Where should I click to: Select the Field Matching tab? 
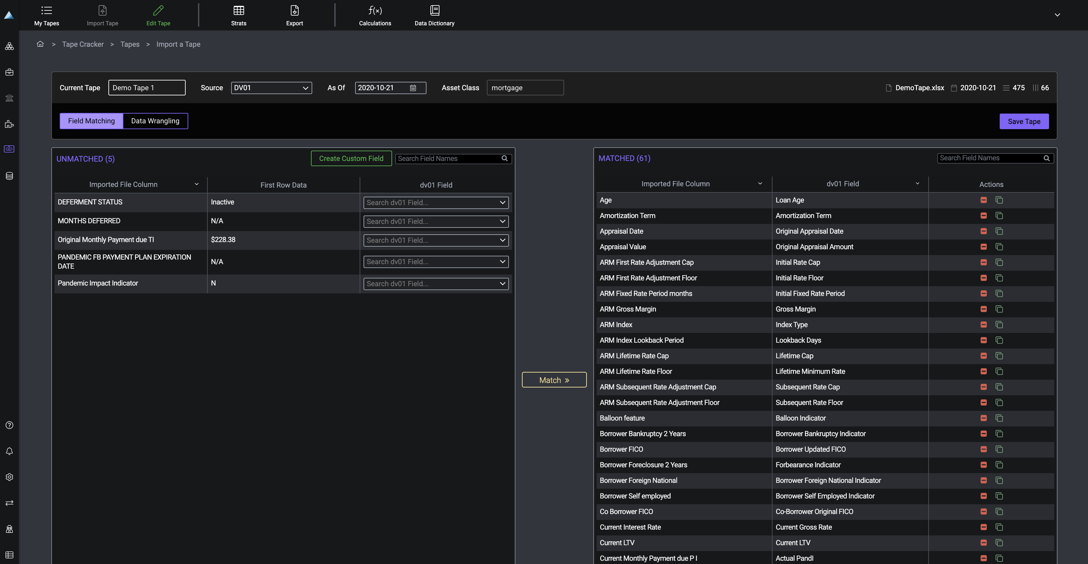click(x=91, y=121)
